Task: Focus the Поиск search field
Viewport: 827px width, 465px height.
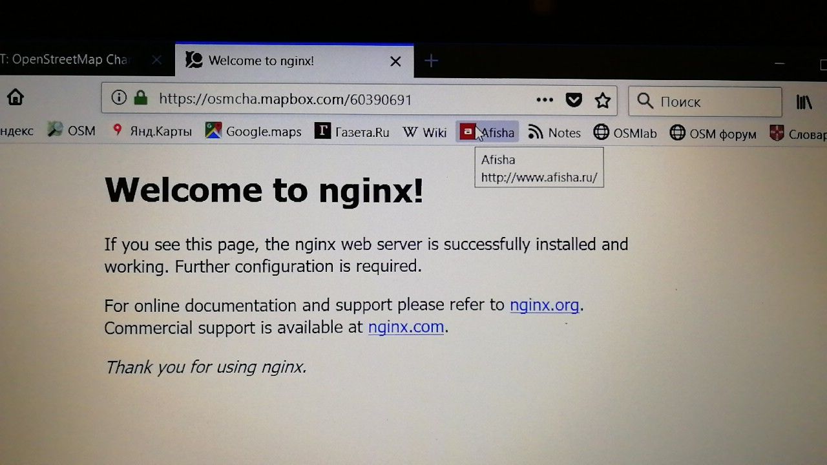Action: coord(705,101)
